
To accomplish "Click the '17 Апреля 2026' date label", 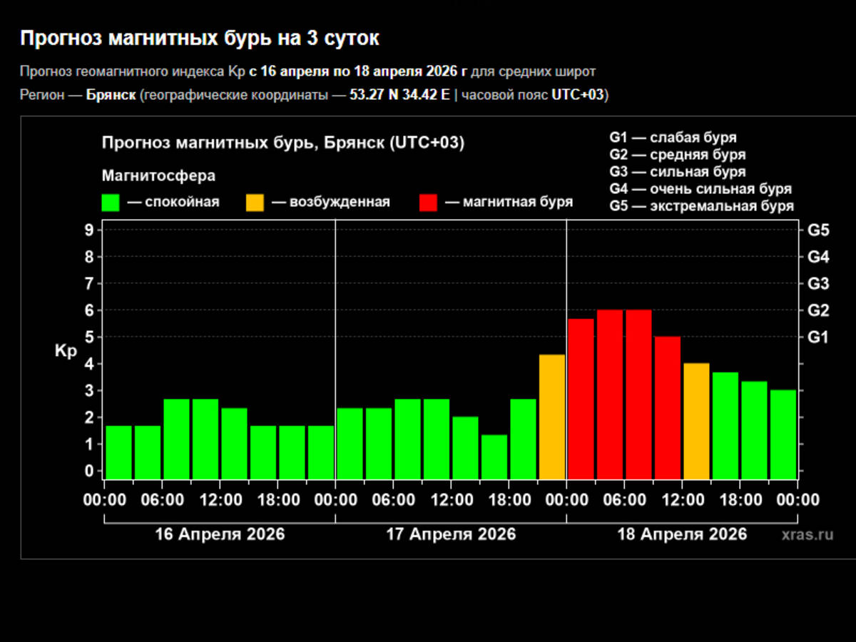I will (451, 534).
